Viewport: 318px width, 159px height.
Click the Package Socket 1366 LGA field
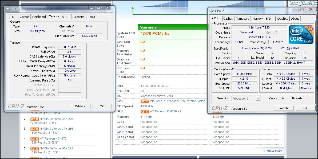pos(259,37)
